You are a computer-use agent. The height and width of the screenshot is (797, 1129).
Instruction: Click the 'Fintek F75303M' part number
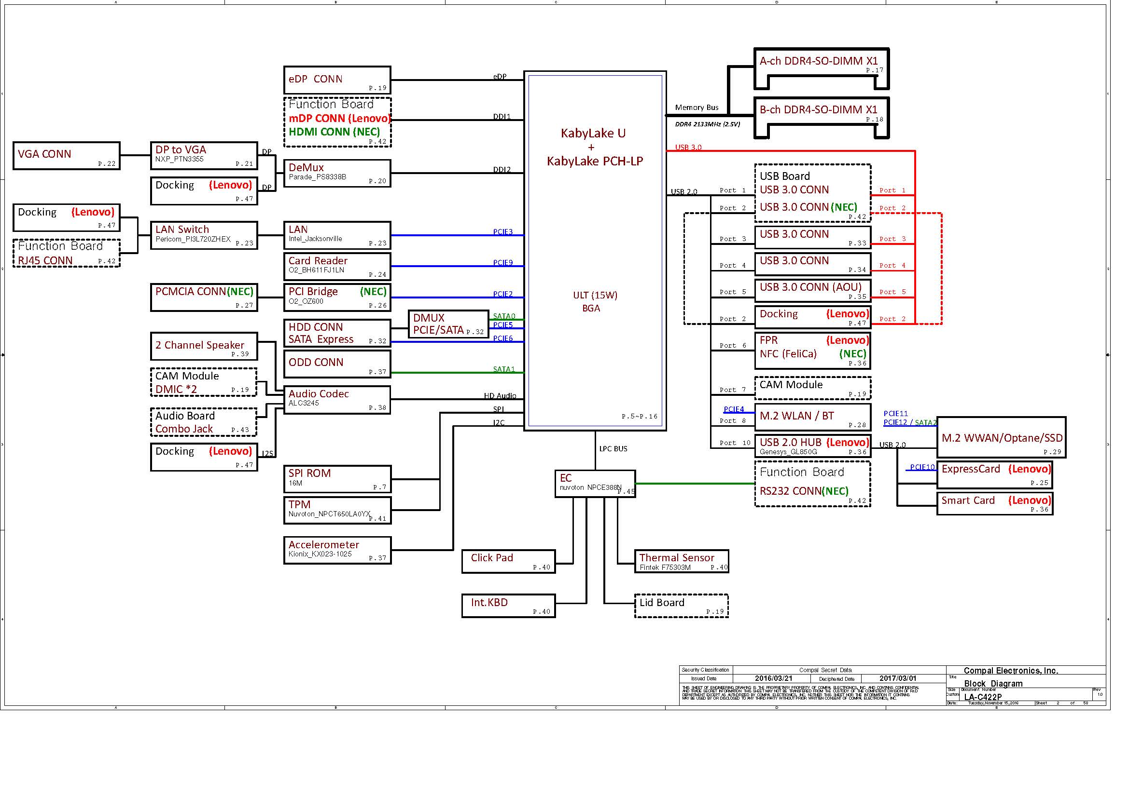[x=665, y=567]
